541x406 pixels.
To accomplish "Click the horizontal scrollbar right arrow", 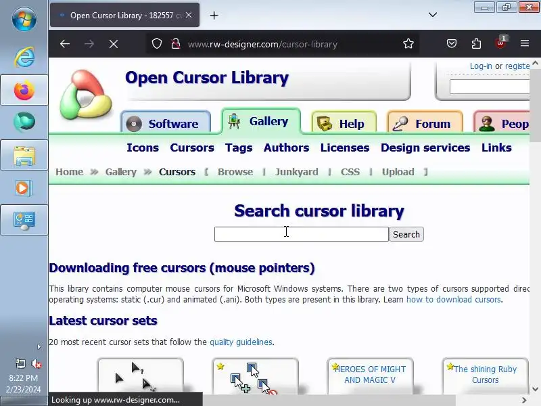I will coord(524,400).
